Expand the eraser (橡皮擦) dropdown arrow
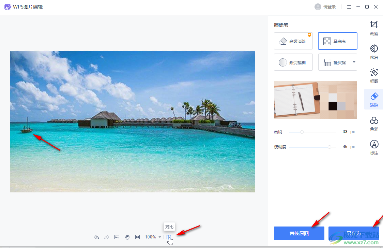The height and width of the screenshot is (248, 383). 354,62
